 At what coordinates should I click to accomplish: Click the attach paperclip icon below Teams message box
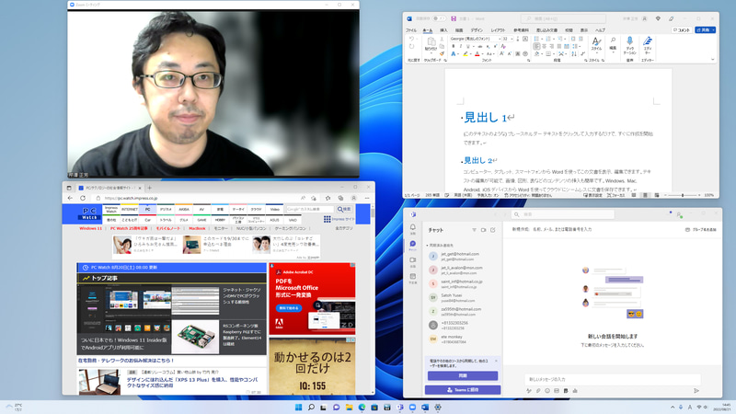pos(538,390)
